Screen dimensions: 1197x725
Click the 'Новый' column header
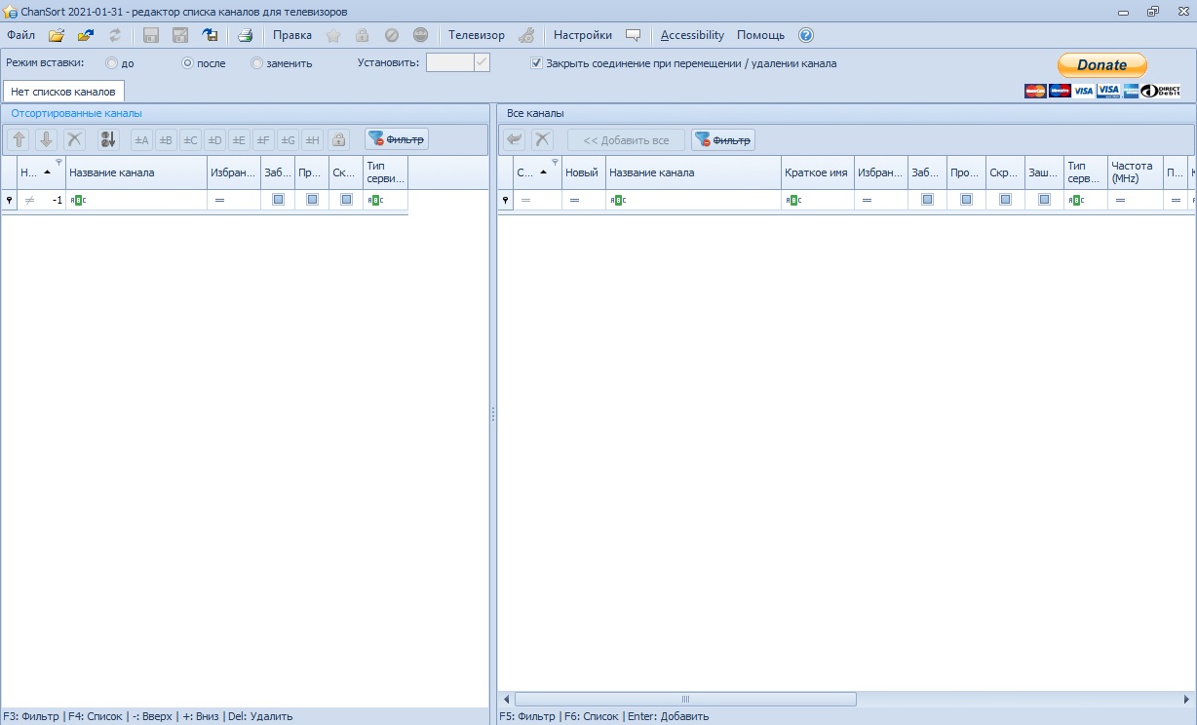coord(584,172)
